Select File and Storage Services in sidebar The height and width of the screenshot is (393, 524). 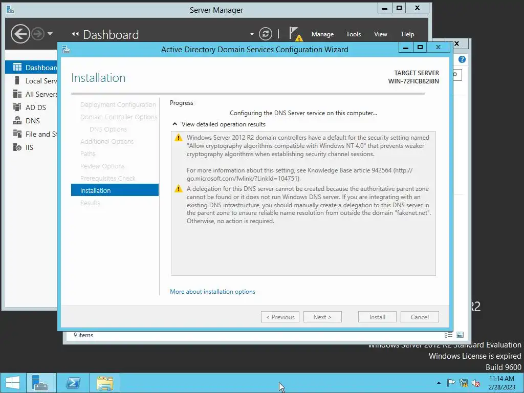pos(31,134)
